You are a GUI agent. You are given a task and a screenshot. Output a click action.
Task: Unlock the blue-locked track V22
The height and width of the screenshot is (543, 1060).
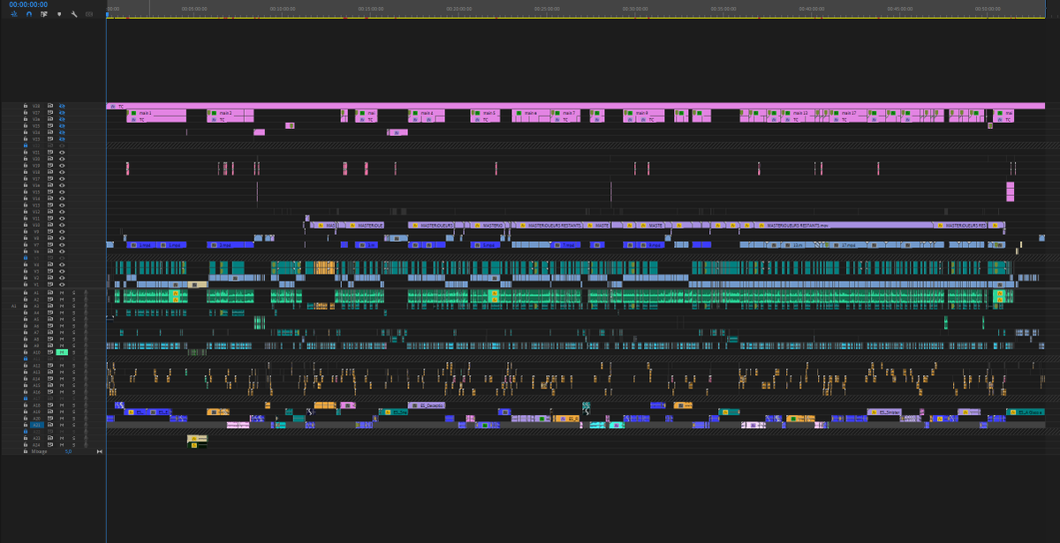(26, 146)
